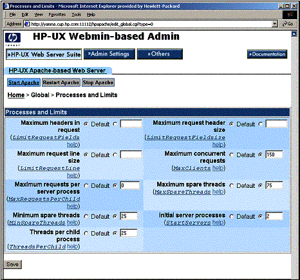Click Stop Apache

98,82
